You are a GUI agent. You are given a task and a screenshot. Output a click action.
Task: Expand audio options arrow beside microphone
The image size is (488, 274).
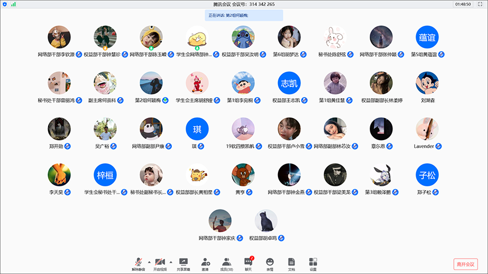point(148,261)
